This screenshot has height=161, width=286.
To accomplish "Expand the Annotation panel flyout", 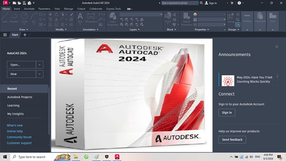I will pyautogui.click(x=90, y=30).
